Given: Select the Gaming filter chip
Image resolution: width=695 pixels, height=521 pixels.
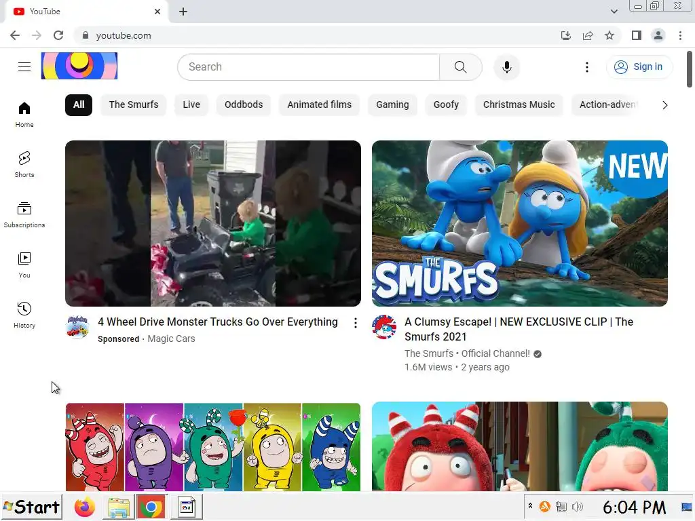Looking at the screenshot, I should click(x=392, y=105).
